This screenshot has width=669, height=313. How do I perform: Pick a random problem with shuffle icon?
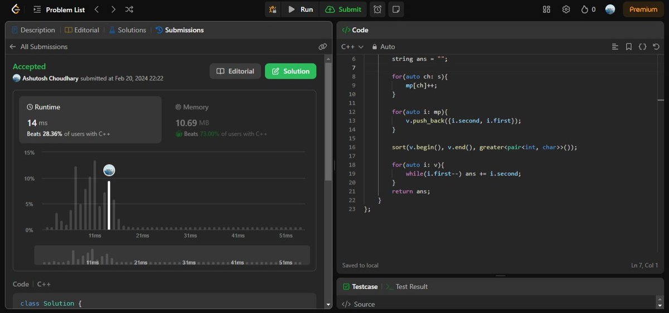[x=129, y=9]
